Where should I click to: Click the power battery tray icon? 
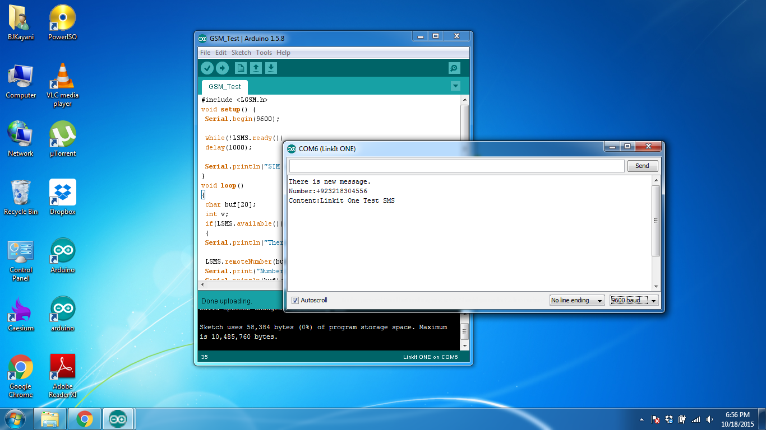[x=682, y=419]
